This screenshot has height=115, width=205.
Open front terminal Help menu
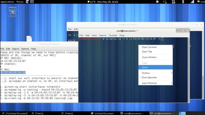[x=122, y=35]
